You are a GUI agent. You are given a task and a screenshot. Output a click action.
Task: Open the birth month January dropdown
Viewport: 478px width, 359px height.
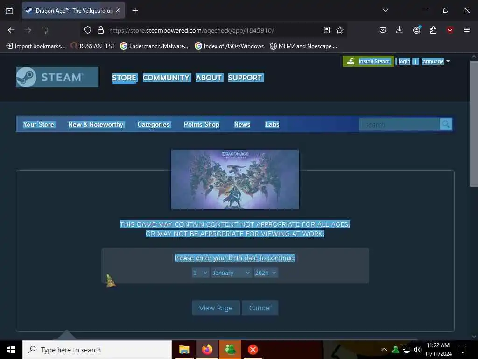point(232,273)
